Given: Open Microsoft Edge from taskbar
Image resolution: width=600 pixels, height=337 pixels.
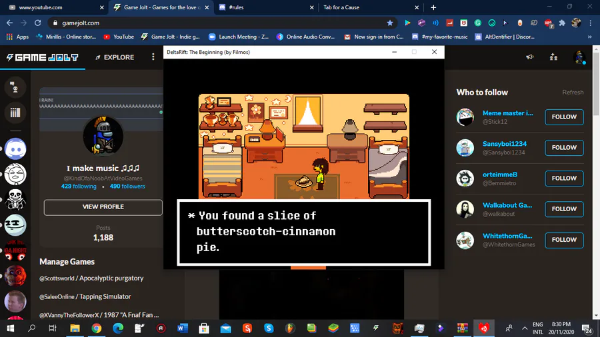Looking at the screenshot, I should (118, 328).
